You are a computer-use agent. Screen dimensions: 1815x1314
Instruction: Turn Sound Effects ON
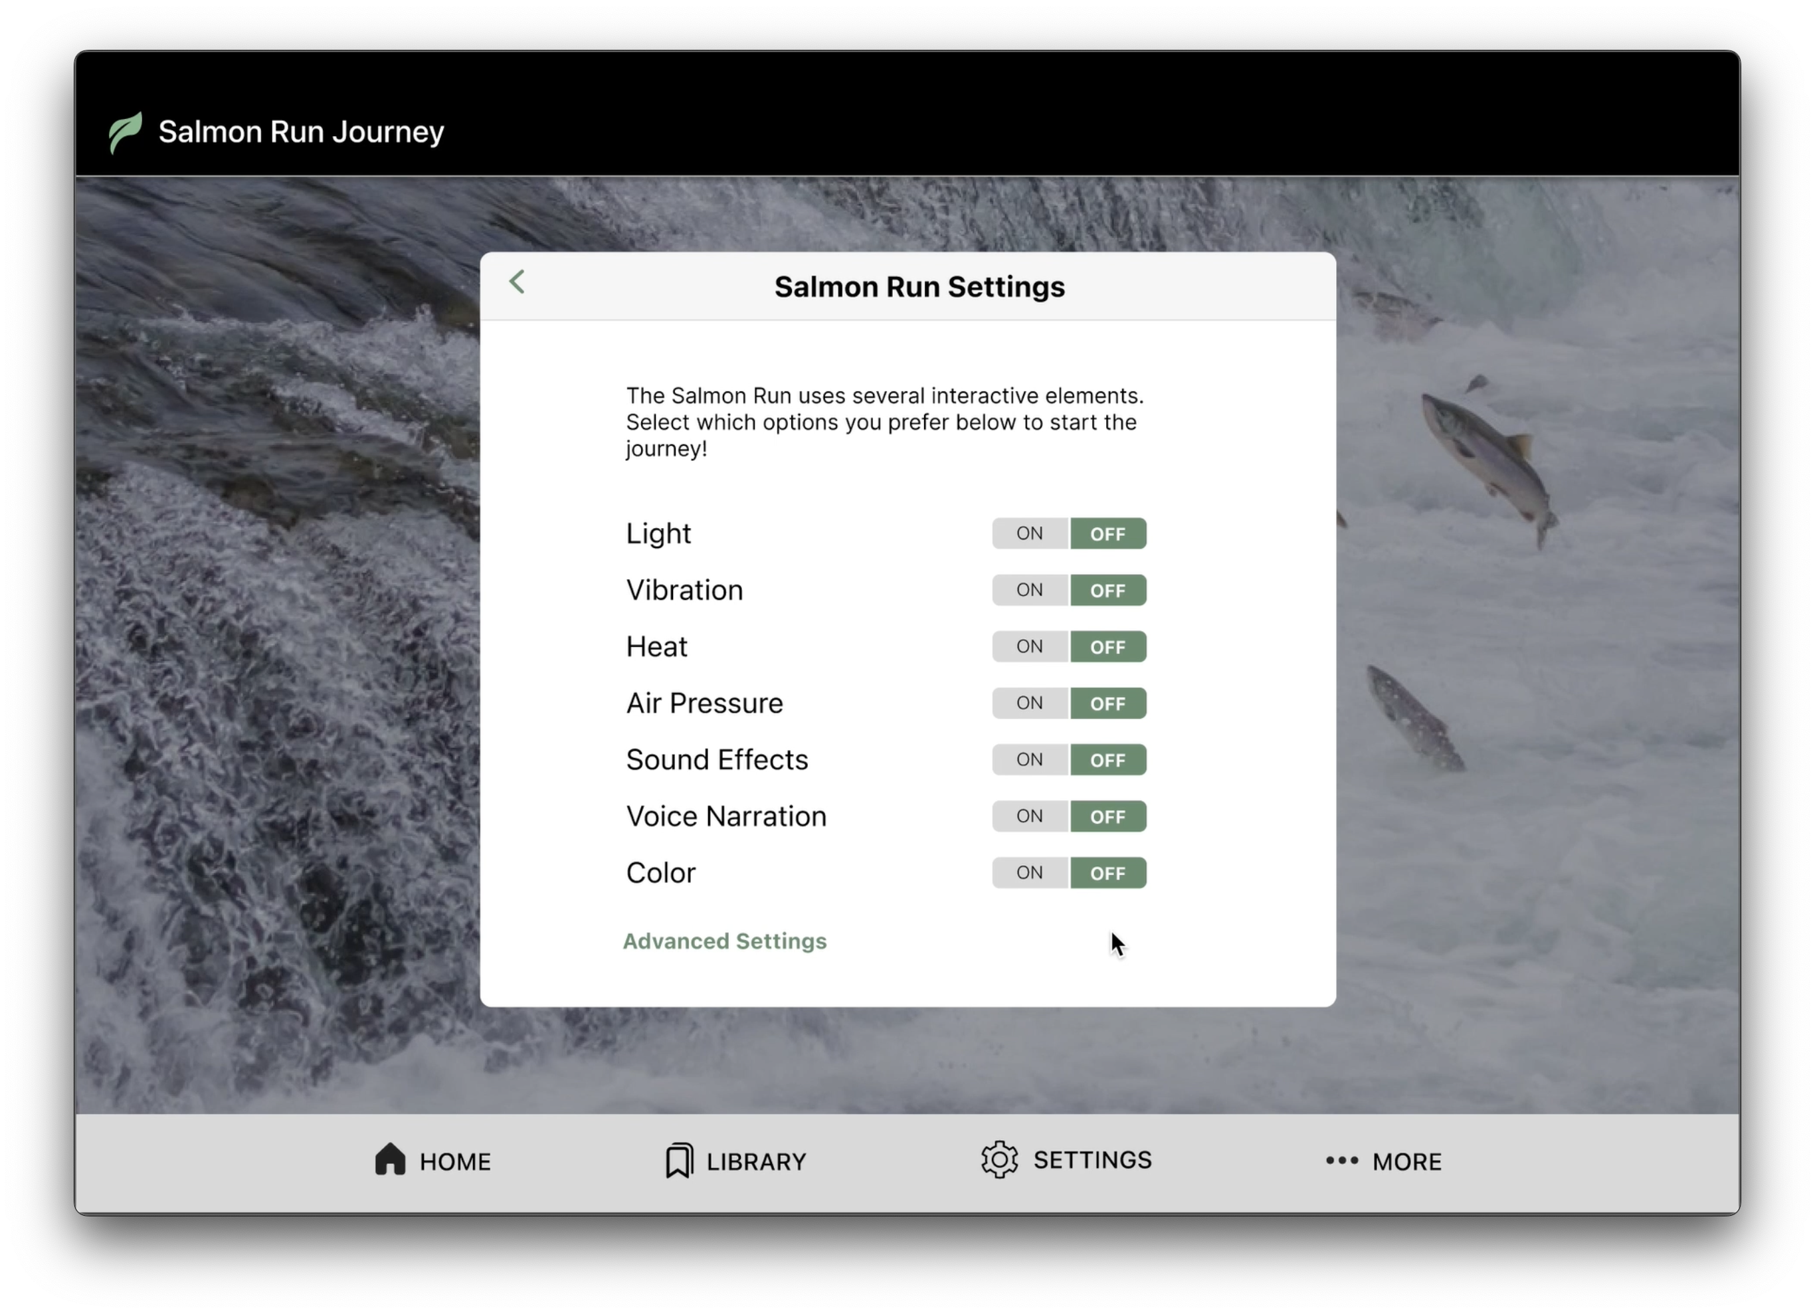[1030, 760]
